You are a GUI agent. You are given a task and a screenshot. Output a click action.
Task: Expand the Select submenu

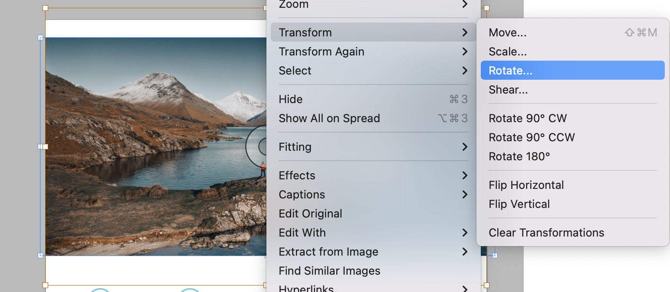(373, 71)
